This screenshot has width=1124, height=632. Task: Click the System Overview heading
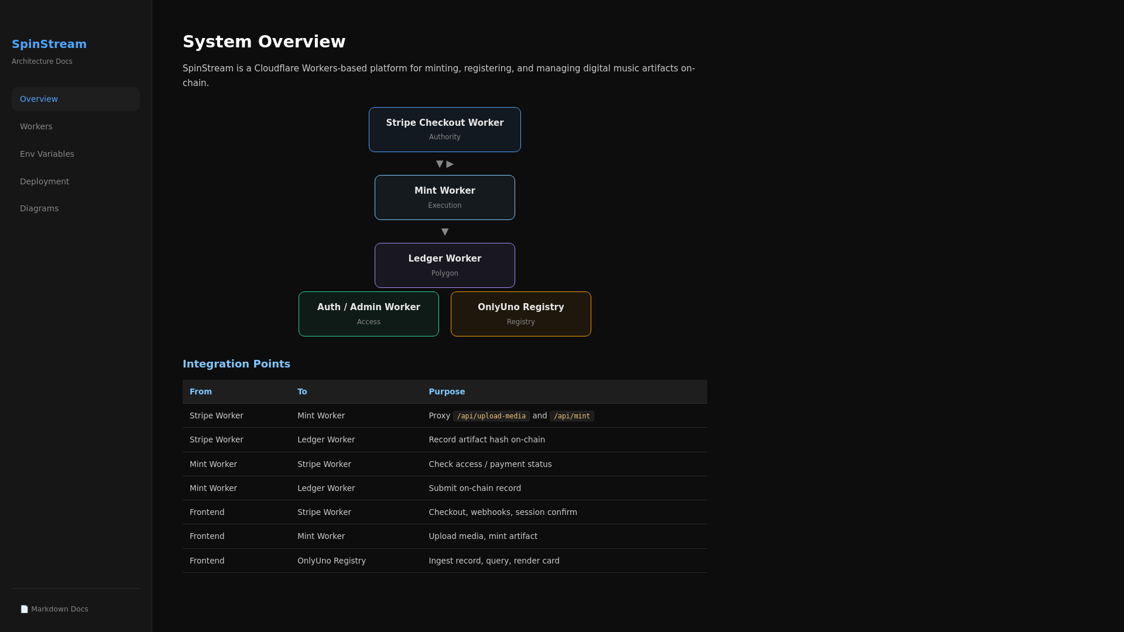pyautogui.click(x=264, y=42)
